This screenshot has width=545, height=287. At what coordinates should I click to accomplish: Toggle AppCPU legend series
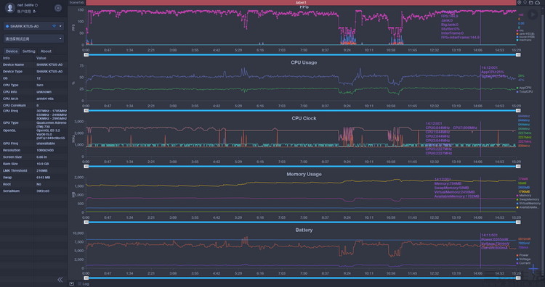pyautogui.click(x=524, y=88)
